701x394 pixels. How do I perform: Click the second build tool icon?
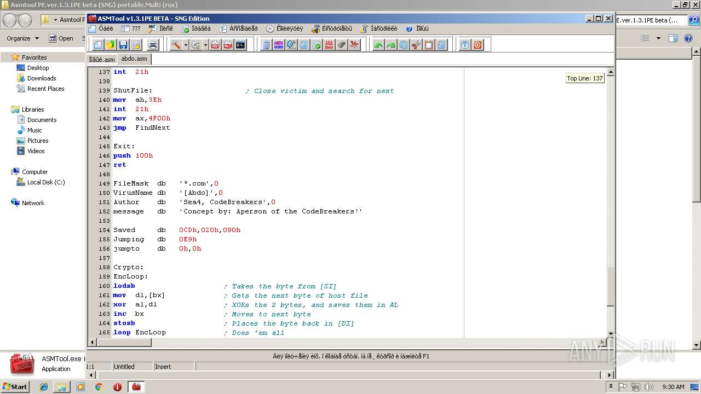[196, 45]
